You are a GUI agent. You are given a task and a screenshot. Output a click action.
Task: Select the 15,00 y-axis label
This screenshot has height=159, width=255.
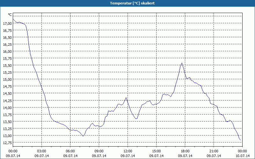pos(7,79)
